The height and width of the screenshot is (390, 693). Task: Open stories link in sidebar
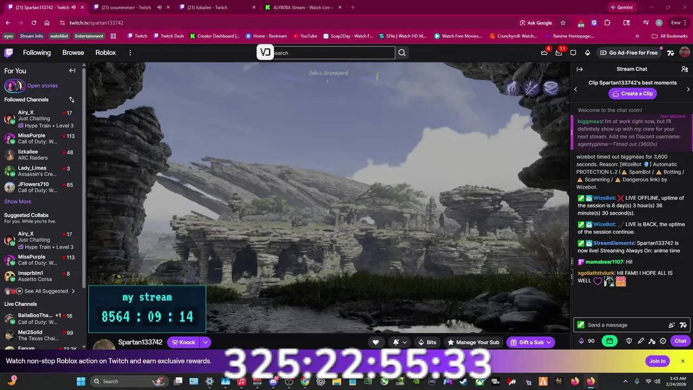coord(42,86)
